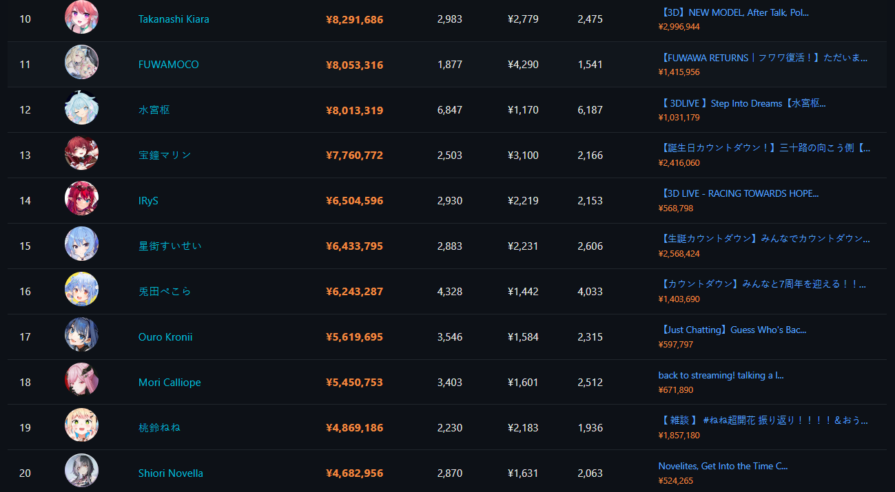Open 'Just Chatting Guess Who's Back' stream link
895x492 pixels.
click(732, 330)
